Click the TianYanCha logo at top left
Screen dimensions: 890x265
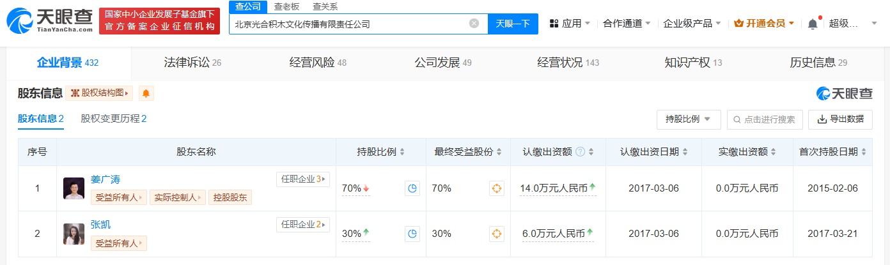[50, 21]
